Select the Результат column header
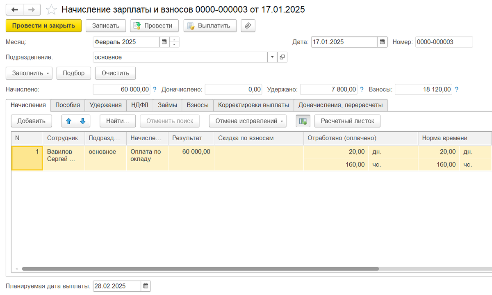This screenshot has height=295, width=492. click(x=191, y=138)
